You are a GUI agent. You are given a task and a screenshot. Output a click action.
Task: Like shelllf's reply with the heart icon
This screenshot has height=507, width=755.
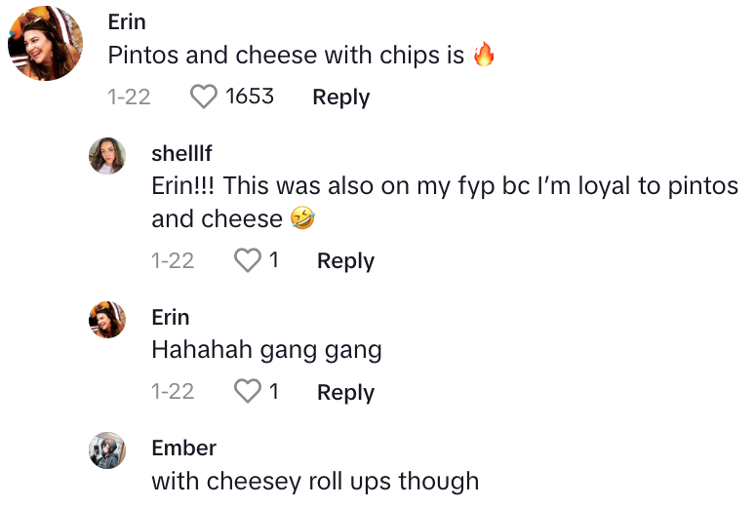pos(249,260)
